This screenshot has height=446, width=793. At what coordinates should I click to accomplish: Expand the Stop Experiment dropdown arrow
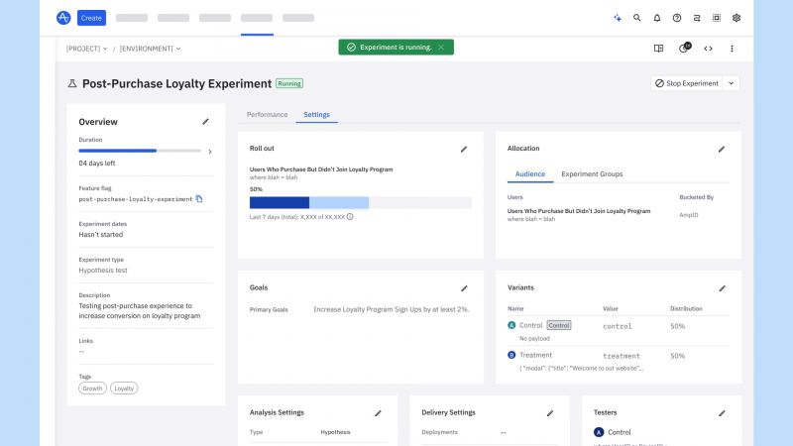pos(732,83)
